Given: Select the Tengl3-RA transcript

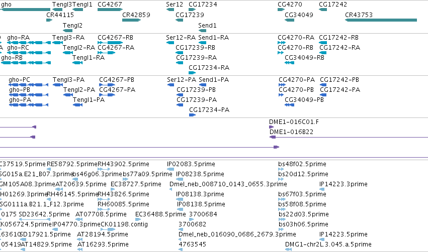Looking at the screenshot, I should pos(58,43).
